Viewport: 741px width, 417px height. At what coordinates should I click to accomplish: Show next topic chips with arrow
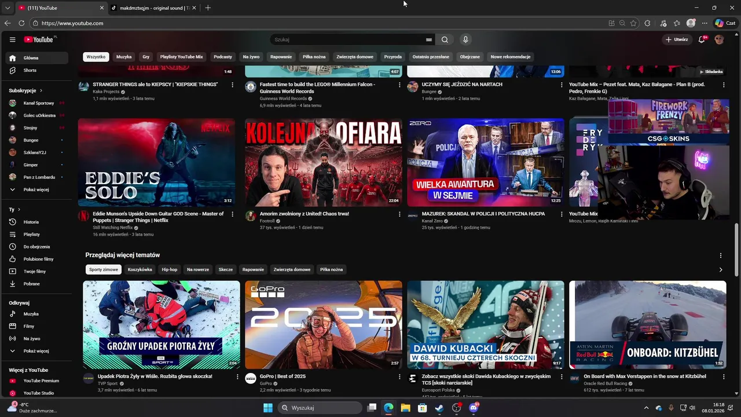point(721,269)
